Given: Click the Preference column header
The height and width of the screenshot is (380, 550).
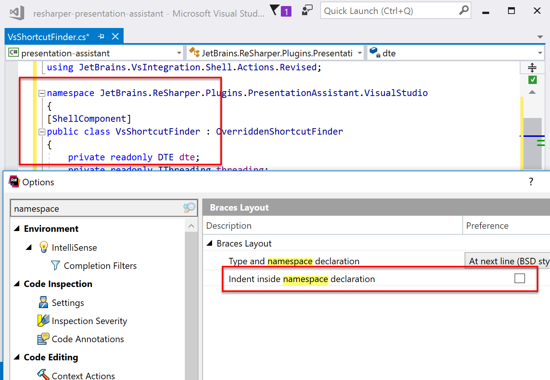Looking at the screenshot, I should [507, 225].
